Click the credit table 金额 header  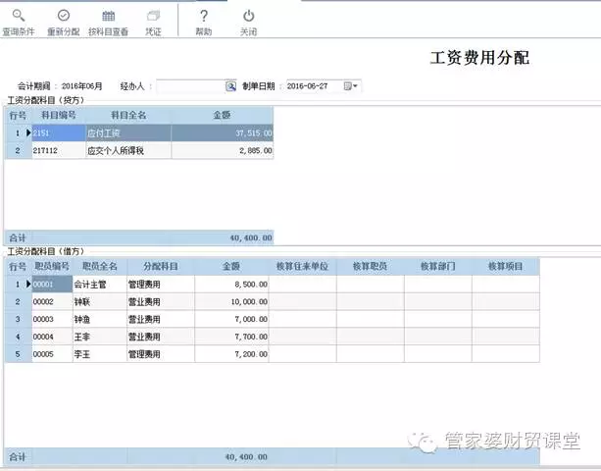pos(223,115)
